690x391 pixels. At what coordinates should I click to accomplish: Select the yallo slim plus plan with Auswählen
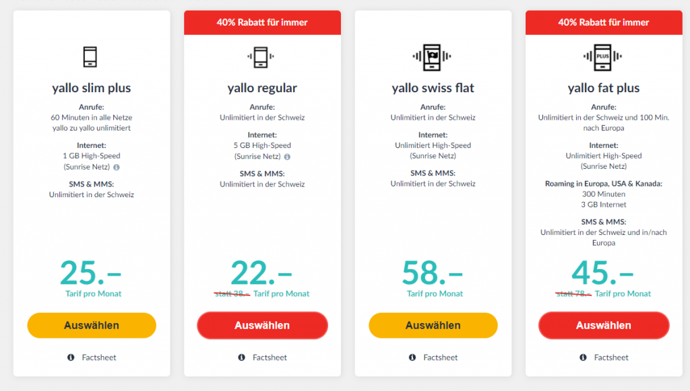pyautogui.click(x=92, y=326)
